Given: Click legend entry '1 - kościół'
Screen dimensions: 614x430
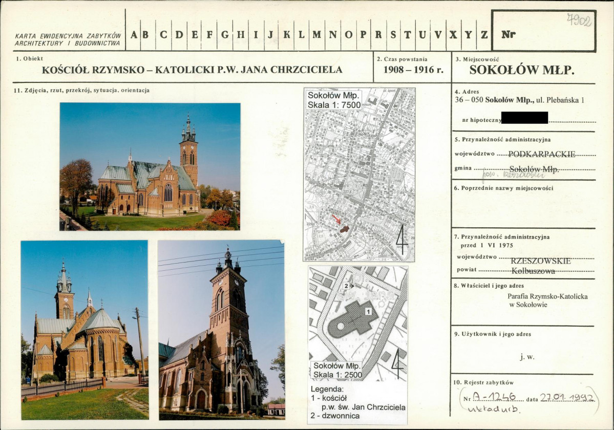Looking at the screenshot, I should 329,398.
